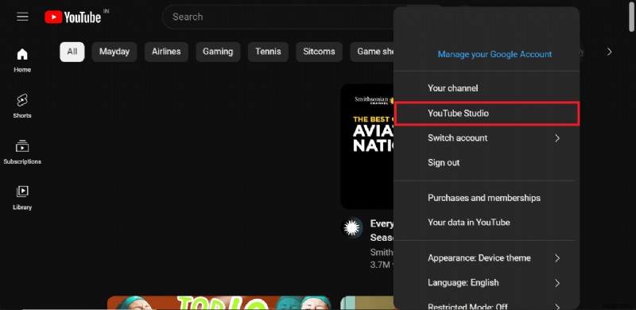Expand Language: English options
The image size is (636, 310).
487,283
